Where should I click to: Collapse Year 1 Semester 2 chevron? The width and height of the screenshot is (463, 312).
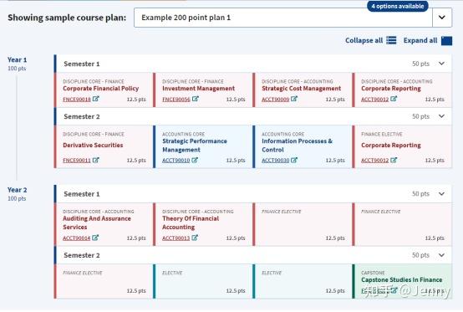441,116
